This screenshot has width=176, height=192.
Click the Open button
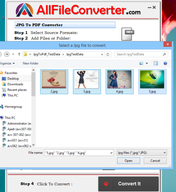128,161
